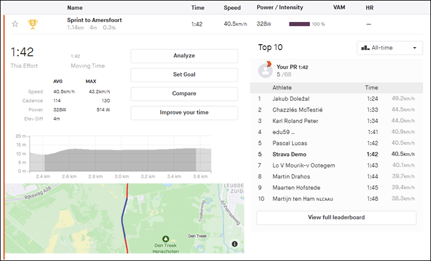This screenshot has width=431, height=261.
Task: Click the Analyze button
Action: pos(184,55)
